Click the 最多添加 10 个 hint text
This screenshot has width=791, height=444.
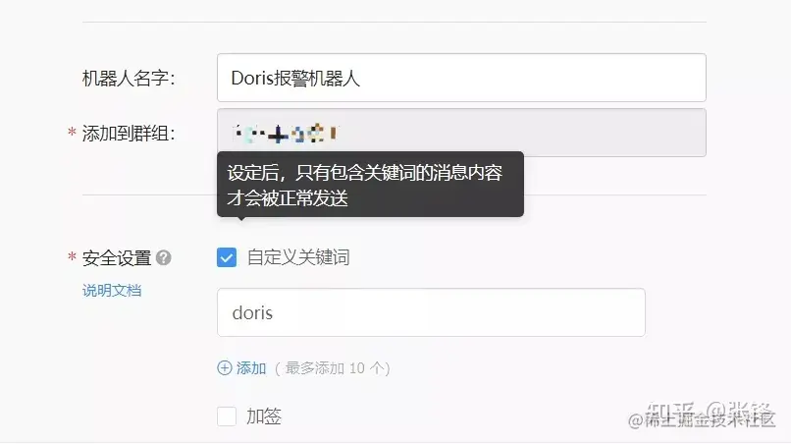tap(333, 368)
